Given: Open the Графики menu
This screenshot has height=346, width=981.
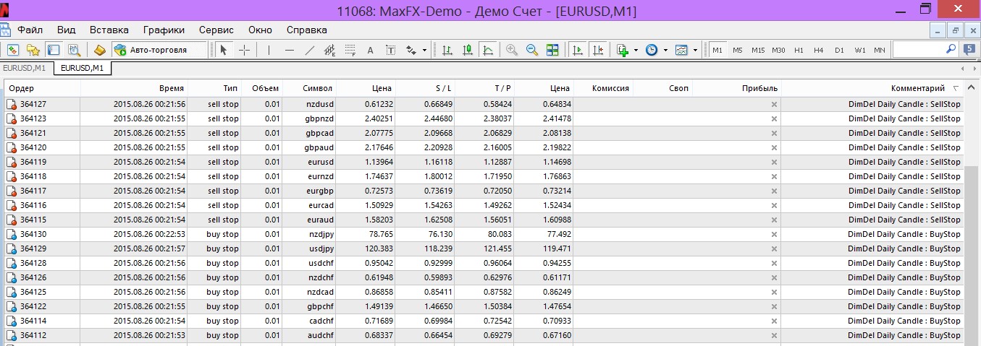Looking at the screenshot, I should click(164, 30).
